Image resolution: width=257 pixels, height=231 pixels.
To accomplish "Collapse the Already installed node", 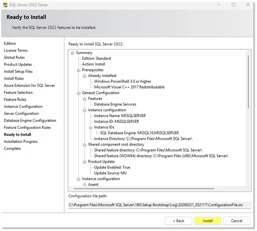I will coord(85,76).
